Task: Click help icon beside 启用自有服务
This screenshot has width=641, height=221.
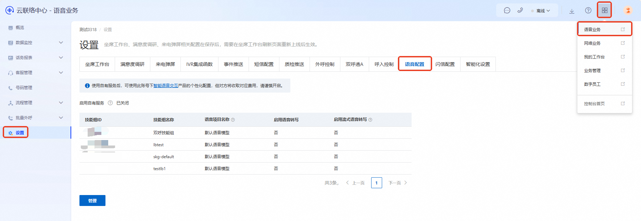Action: click(x=110, y=103)
